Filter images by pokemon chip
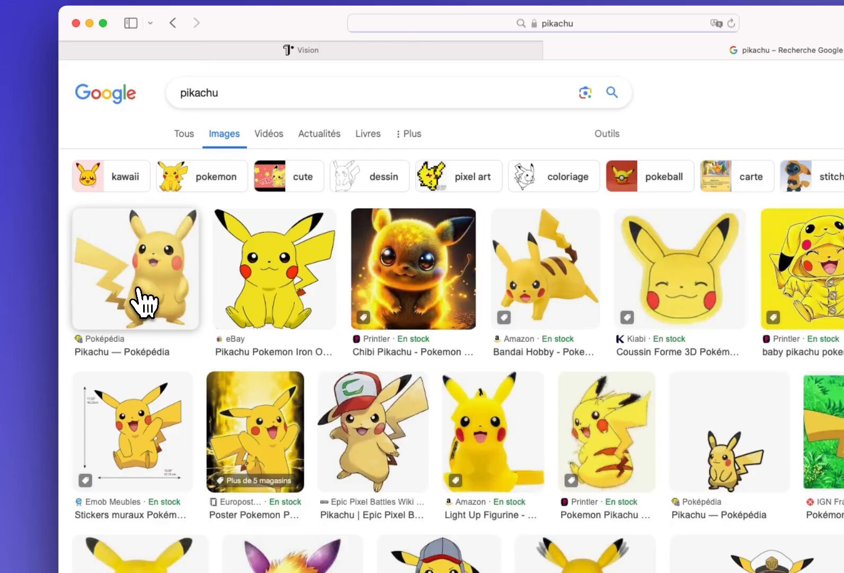Viewport: 844px width, 573px height. click(x=202, y=176)
